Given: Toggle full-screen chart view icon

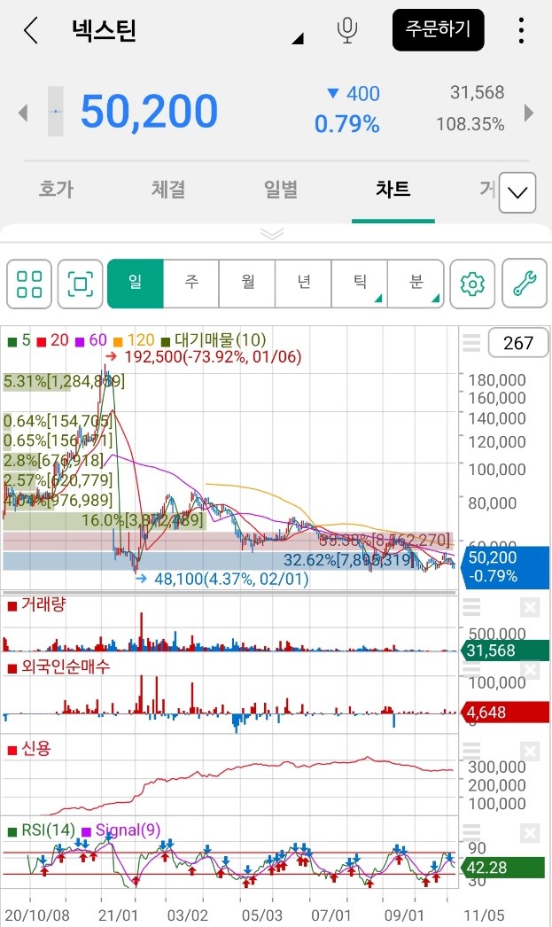Looking at the screenshot, I should (x=81, y=284).
